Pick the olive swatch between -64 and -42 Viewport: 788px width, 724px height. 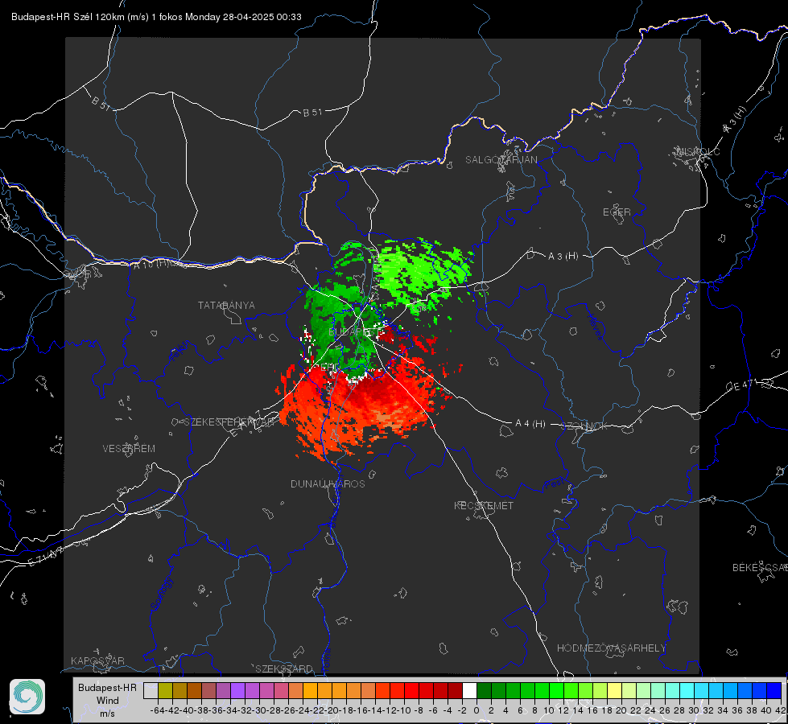(165, 690)
